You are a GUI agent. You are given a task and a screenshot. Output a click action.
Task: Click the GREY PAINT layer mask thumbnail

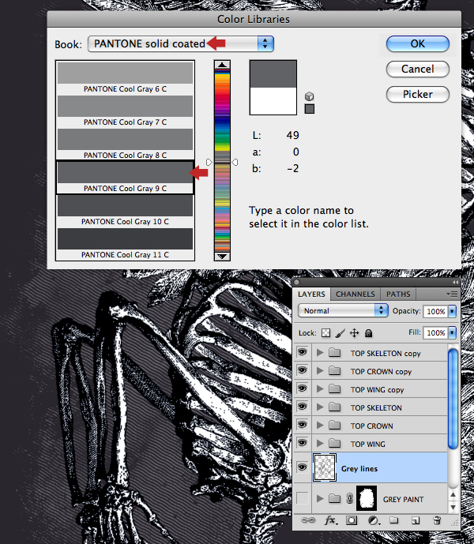click(x=367, y=498)
